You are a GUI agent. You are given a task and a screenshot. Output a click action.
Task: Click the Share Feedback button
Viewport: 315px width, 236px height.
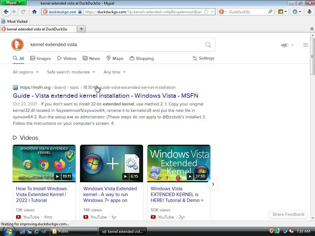tap(288, 214)
